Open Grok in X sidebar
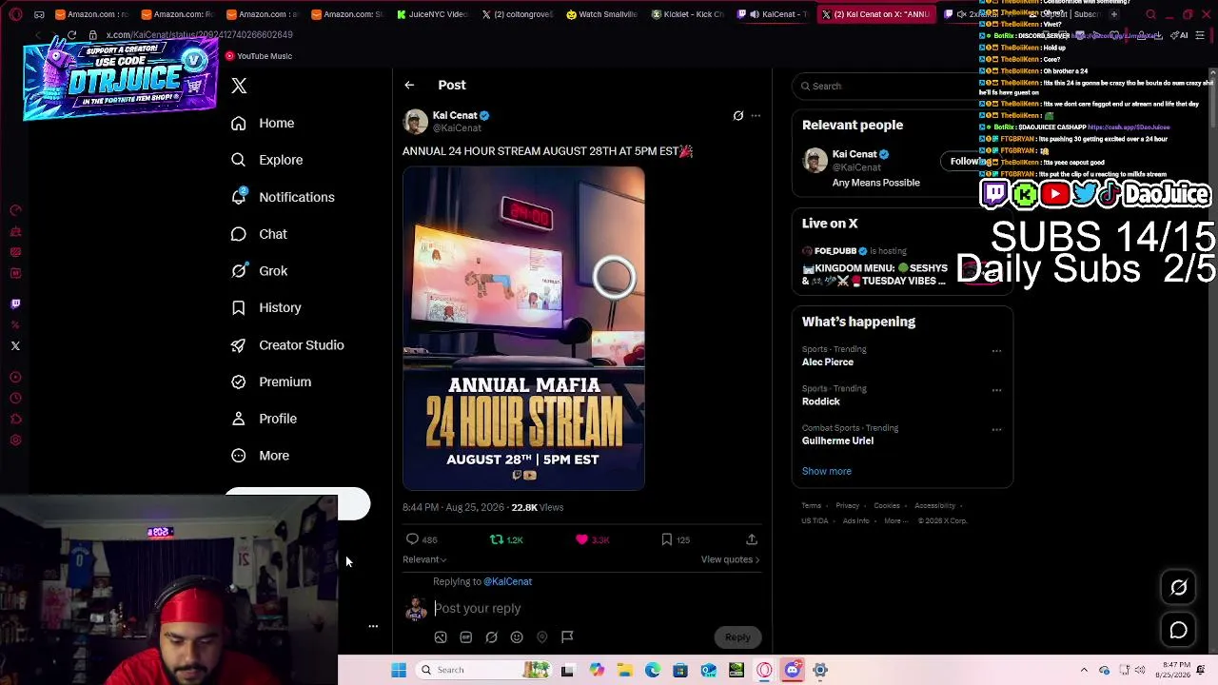Image resolution: width=1218 pixels, height=685 pixels. click(x=259, y=271)
